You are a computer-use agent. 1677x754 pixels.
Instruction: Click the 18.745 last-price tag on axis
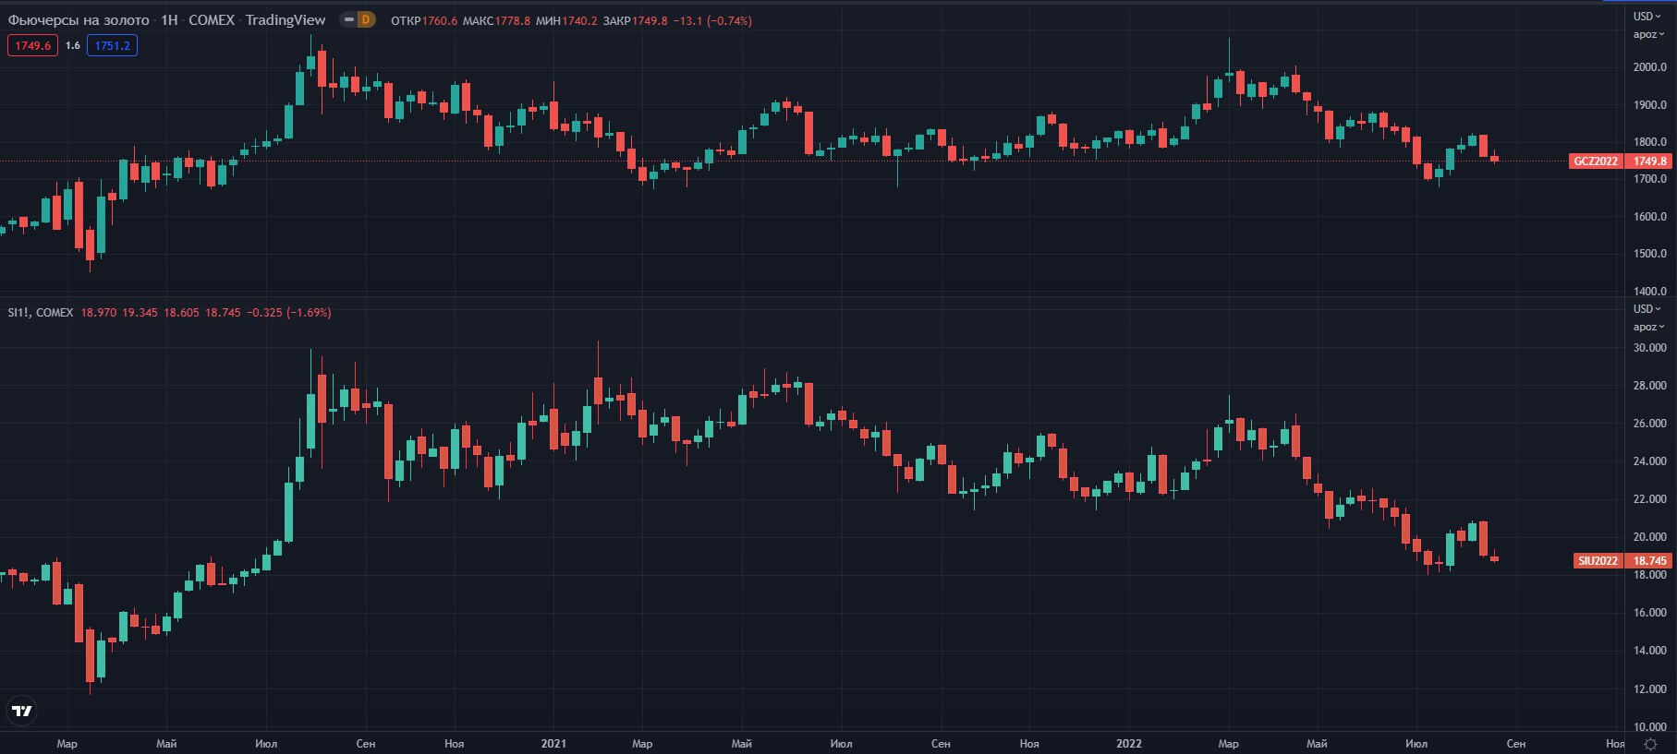tap(1649, 560)
